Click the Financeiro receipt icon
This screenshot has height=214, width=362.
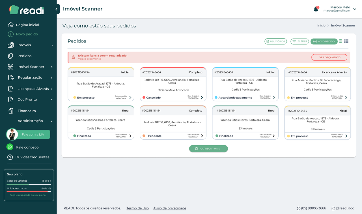click(x=11, y=111)
